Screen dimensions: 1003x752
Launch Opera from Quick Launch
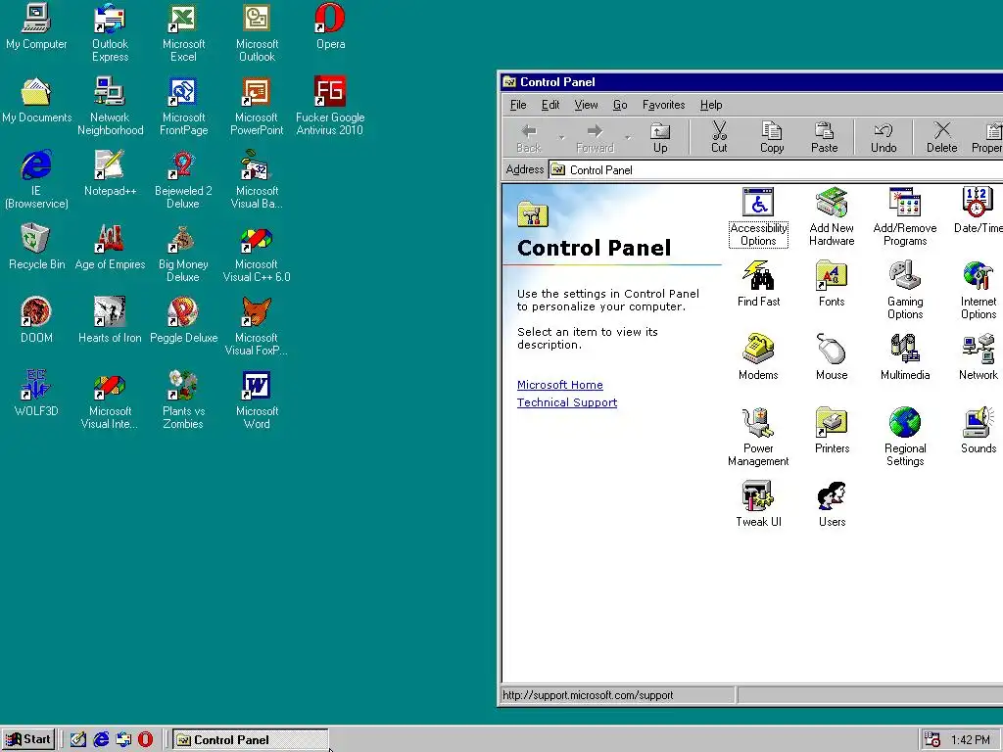pos(146,740)
